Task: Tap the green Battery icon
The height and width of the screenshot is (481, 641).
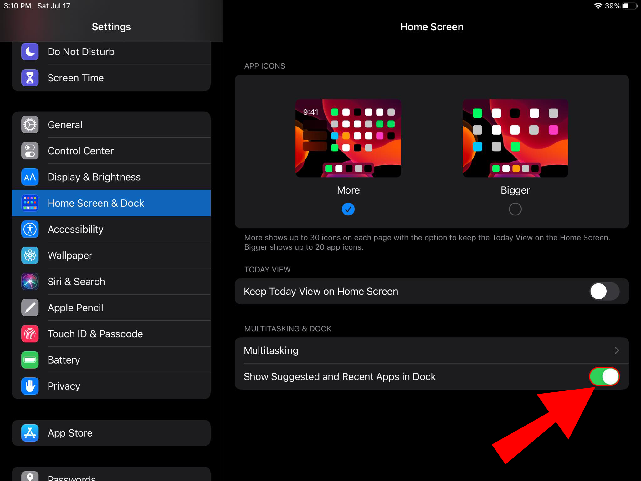Action: [x=30, y=360]
